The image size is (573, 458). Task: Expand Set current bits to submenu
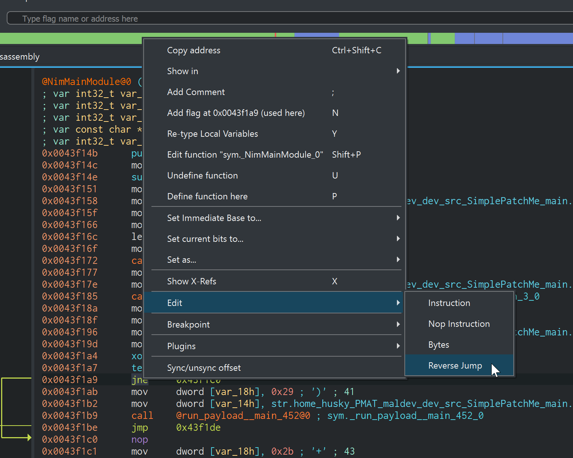coord(205,239)
